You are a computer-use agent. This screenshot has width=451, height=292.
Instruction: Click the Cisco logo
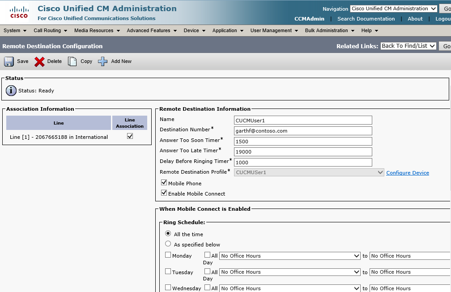19,13
